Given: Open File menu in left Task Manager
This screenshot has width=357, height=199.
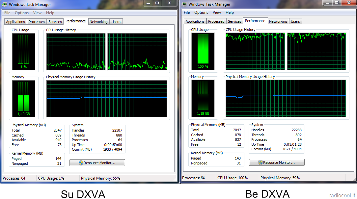Looking at the screenshot, I should (7, 13).
